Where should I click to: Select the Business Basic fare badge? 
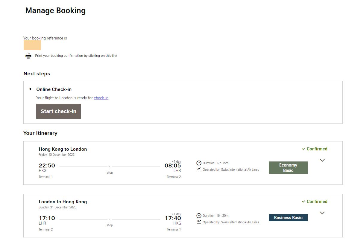pos(288,218)
